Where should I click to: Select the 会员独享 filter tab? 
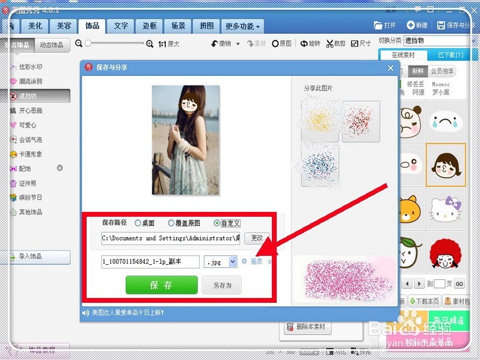[442, 72]
